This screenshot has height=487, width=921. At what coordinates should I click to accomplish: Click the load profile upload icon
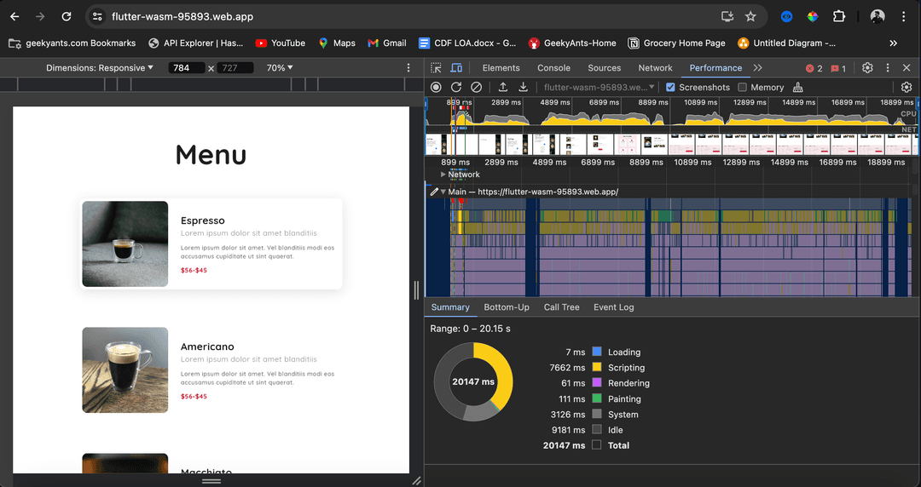click(503, 87)
